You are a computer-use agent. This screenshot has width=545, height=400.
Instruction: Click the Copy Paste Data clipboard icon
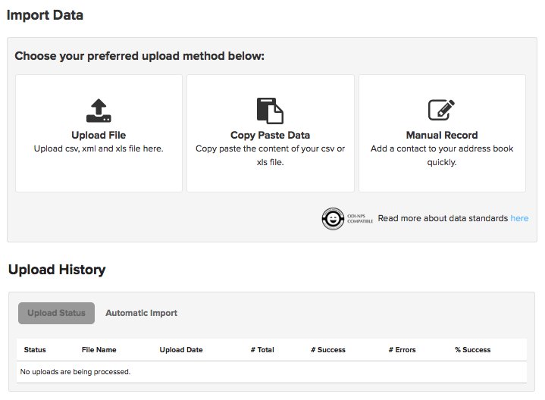coord(270,111)
